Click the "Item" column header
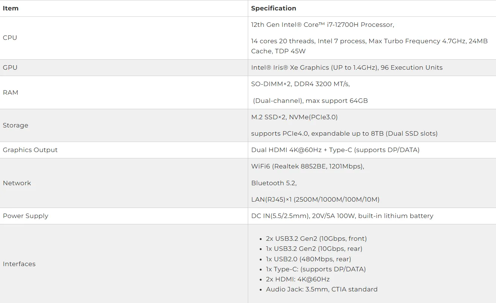The width and height of the screenshot is (496, 303). point(10,8)
